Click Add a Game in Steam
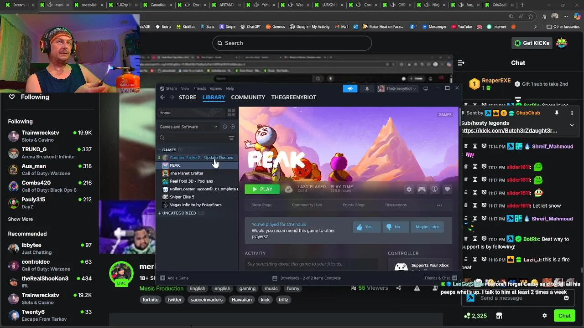The height and width of the screenshot is (328, 584). click(x=174, y=278)
